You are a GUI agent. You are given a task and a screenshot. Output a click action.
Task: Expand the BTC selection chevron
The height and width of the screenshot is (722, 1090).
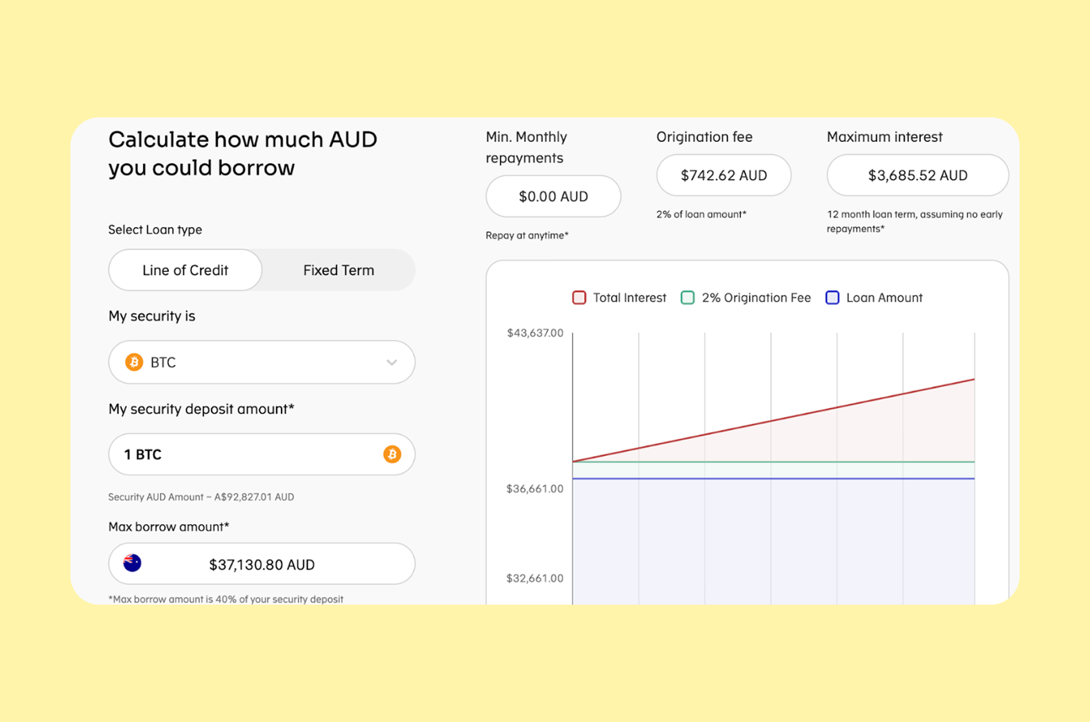(x=392, y=362)
